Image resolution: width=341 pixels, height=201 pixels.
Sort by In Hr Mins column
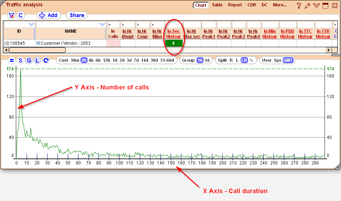(x=157, y=34)
